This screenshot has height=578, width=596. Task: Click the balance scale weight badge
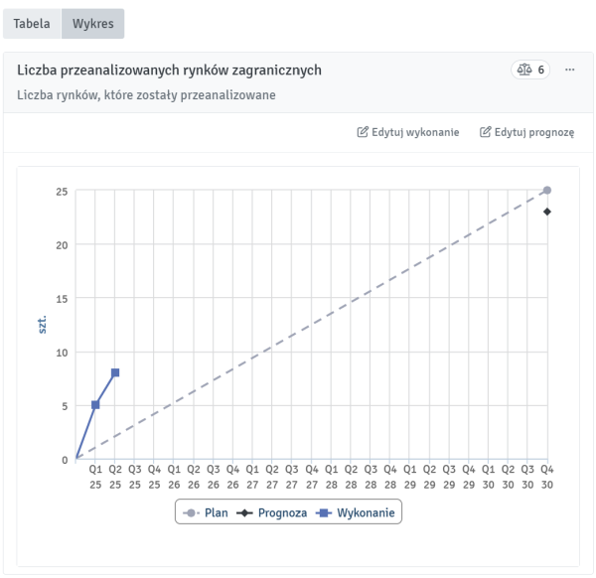point(530,71)
